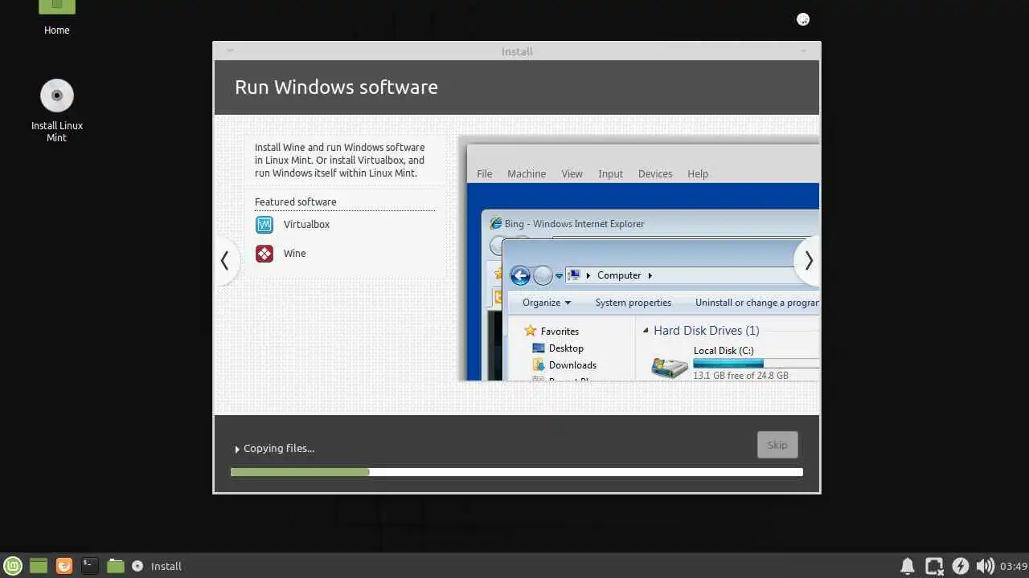The height and width of the screenshot is (578, 1029).
Task: Advance to the next slide
Action: click(x=808, y=261)
